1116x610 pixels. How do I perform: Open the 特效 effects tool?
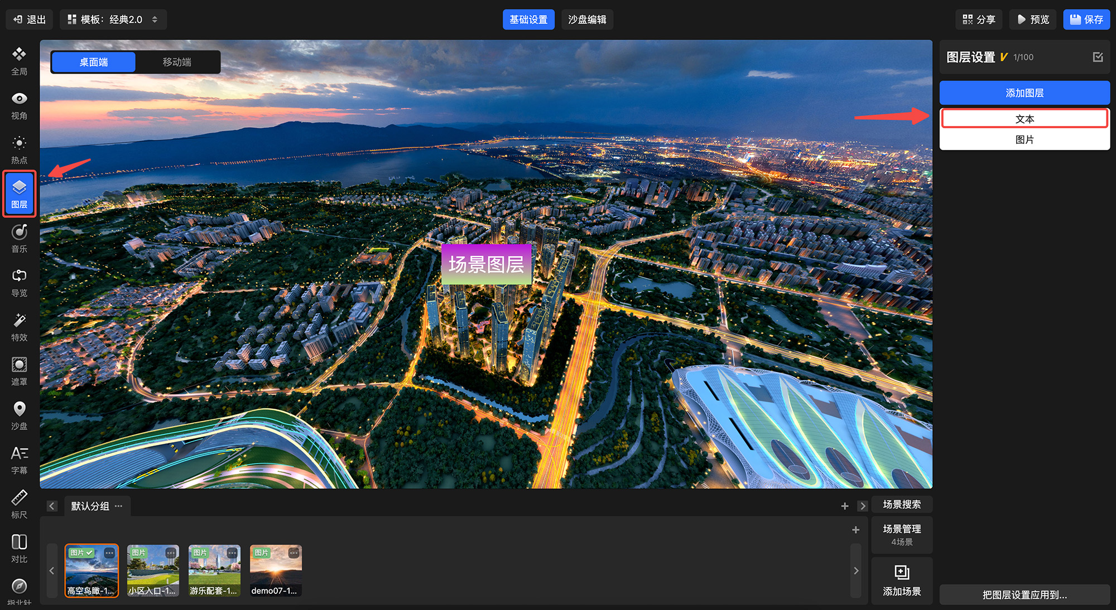click(x=19, y=327)
